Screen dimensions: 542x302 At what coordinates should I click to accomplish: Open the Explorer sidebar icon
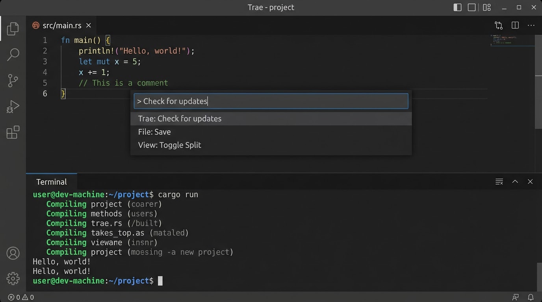[13, 28]
